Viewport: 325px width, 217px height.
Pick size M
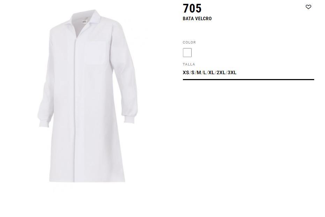(199, 72)
